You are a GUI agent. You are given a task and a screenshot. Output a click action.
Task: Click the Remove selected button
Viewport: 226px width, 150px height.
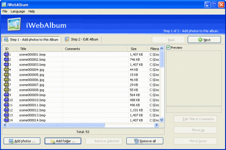point(104,141)
